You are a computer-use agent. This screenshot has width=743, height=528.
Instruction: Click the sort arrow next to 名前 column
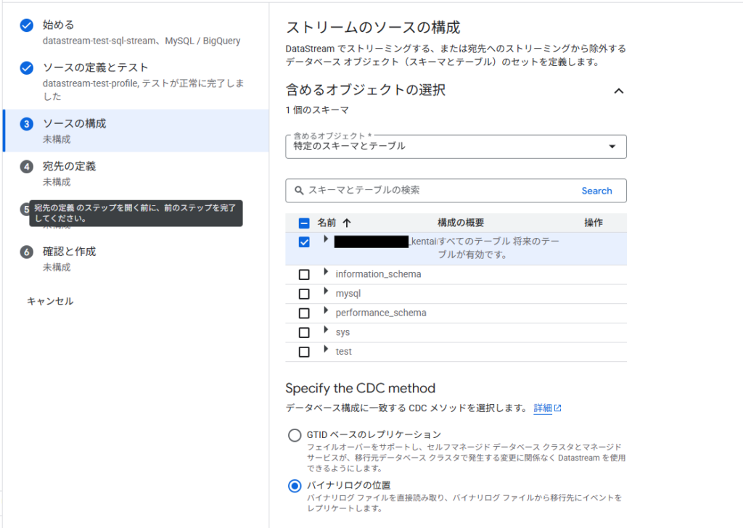(x=346, y=223)
